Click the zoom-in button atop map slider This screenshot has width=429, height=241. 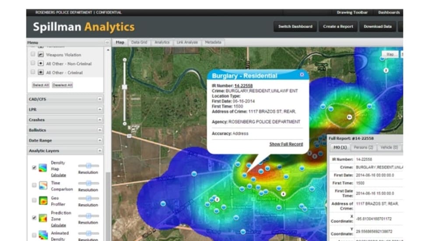(x=124, y=60)
